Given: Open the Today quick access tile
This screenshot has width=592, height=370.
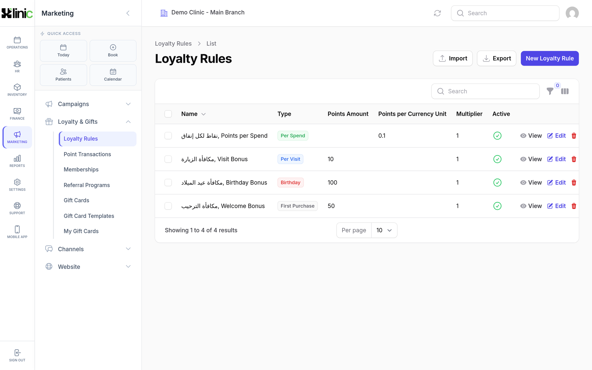Looking at the screenshot, I should (63, 51).
